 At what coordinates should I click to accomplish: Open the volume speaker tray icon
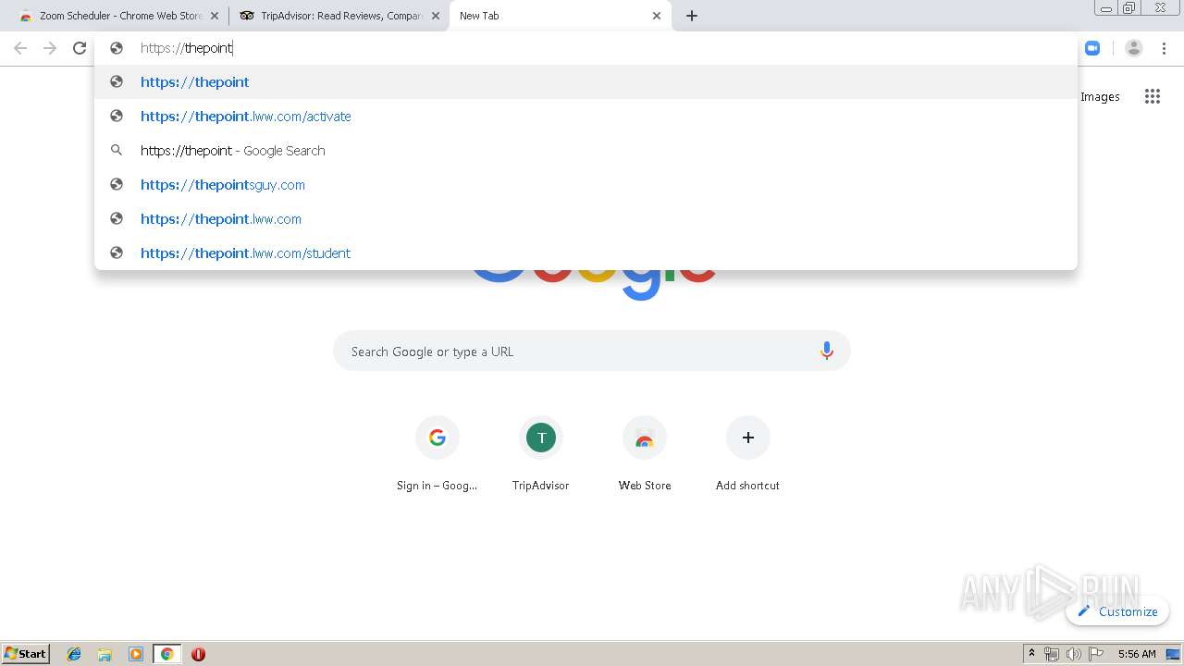pyautogui.click(x=1073, y=654)
